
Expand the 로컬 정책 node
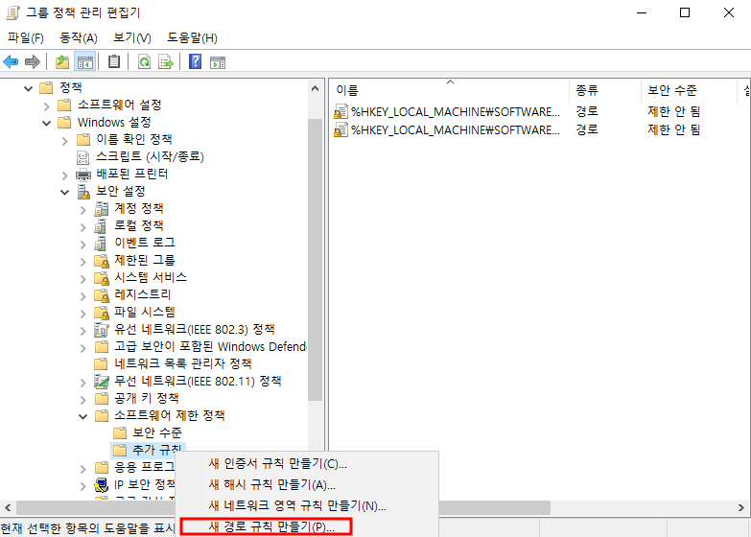pyautogui.click(x=82, y=227)
